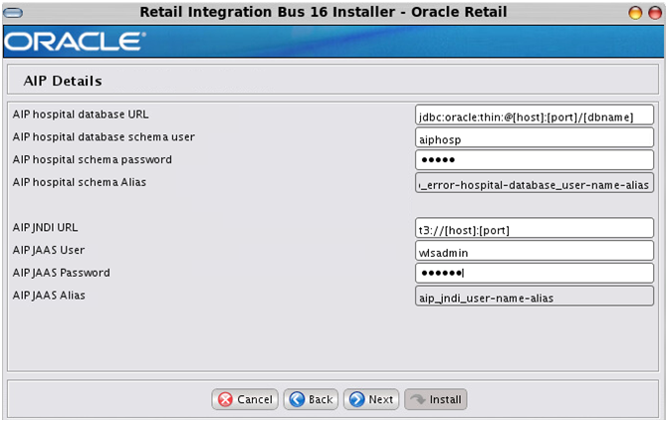Click the Oracle logo in the banner

[x=75, y=42]
